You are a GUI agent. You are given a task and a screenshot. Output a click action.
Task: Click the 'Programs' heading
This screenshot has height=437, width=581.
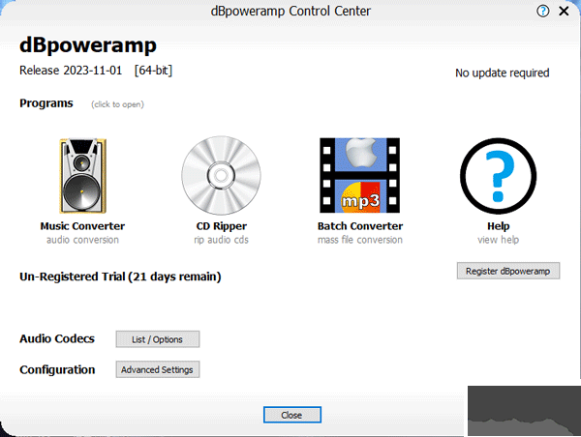tap(46, 103)
